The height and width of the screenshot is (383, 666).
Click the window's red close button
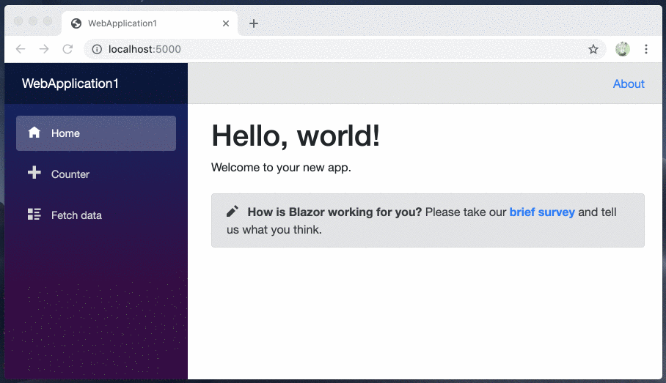18,21
